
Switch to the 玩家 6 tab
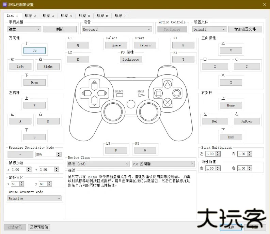coord(102,16)
